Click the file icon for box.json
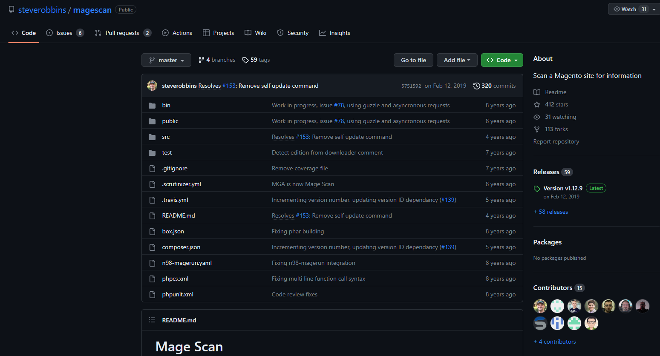The height and width of the screenshot is (356, 660). [x=152, y=232]
